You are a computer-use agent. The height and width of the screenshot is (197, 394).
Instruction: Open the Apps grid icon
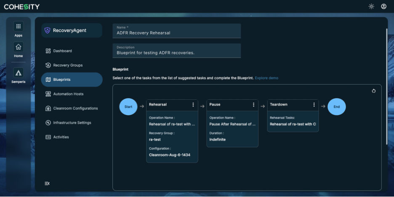(19, 27)
